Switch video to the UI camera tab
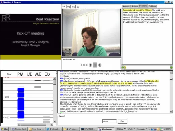This screenshot has height=131, width=175. click(68, 7)
